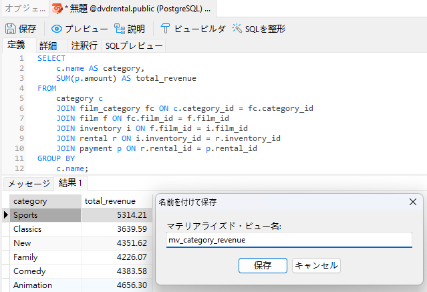Switch to the SQLプレビュー tab
The height and width of the screenshot is (292, 427).
click(x=134, y=45)
